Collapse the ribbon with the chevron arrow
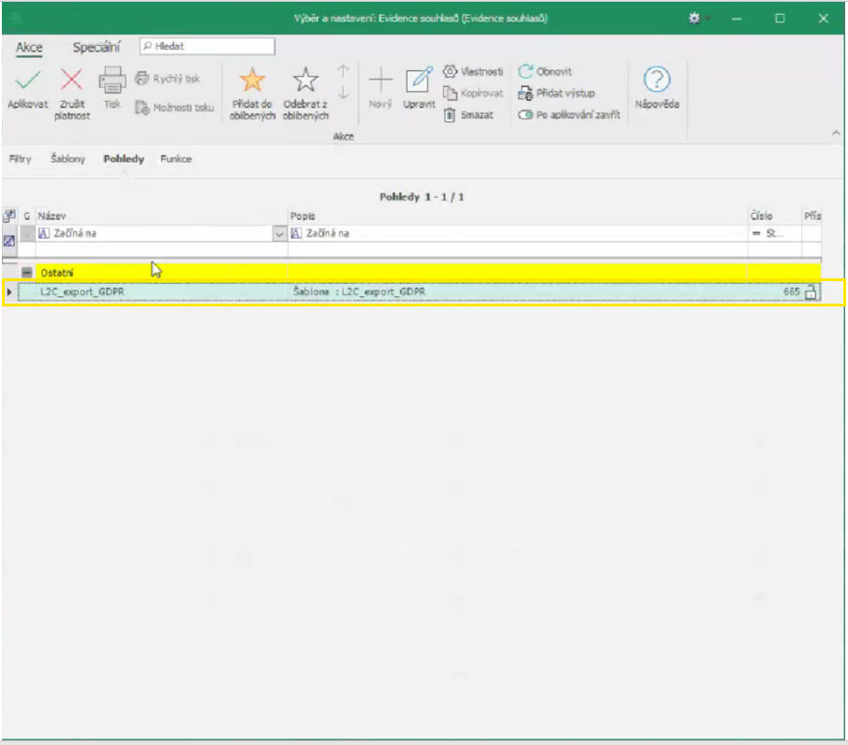Screen dimensions: 848x745 click(836, 135)
